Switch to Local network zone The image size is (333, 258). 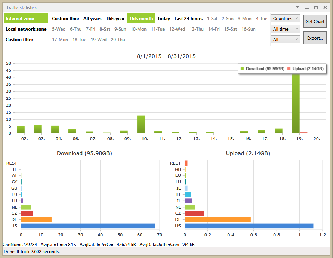26,29
